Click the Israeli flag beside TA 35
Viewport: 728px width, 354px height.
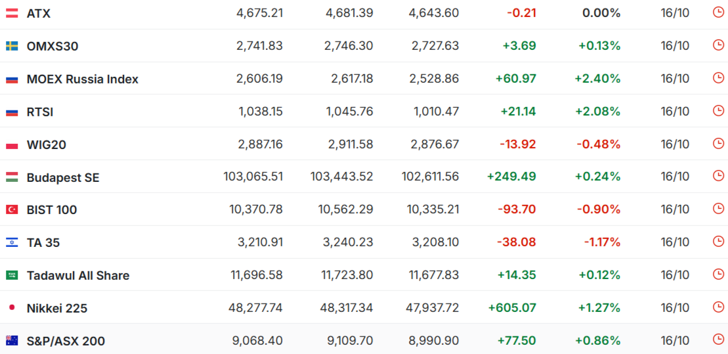[x=12, y=242]
